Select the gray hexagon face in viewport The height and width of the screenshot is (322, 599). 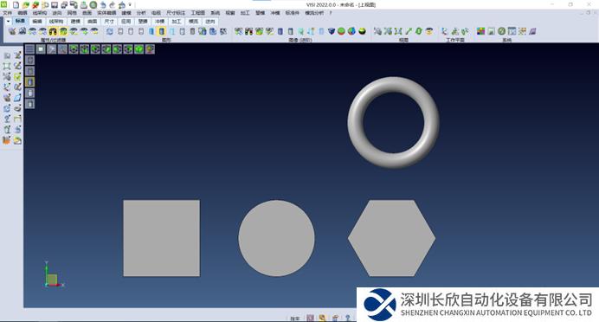click(x=391, y=238)
